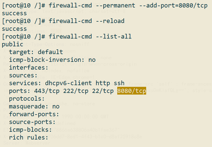
Task: Click the firewall-cmd --list-all command
Action: click(90, 37)
